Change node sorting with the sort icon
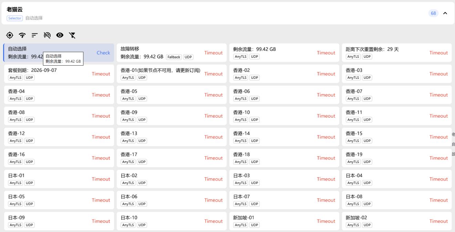Viewport: 455px width, 232px height. (x=34, y=35)
